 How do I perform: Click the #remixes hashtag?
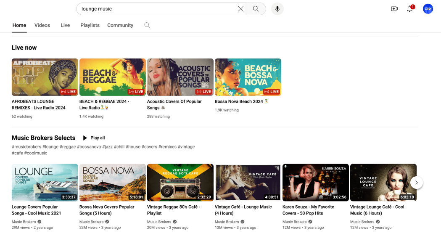click(x=167, y=147)
